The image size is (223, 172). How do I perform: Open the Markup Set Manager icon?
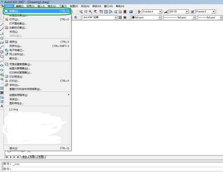(x=120, y=12)
